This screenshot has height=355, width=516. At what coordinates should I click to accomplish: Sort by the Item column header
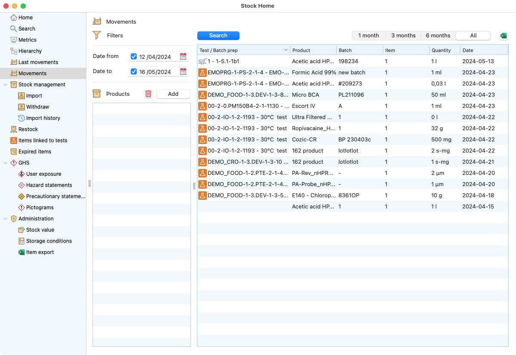click(x=406, y=50)
